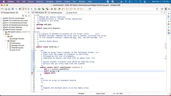Open the Debug button dropdown arrow
Viewport: 171px width, 96px height.
[37, 9]
